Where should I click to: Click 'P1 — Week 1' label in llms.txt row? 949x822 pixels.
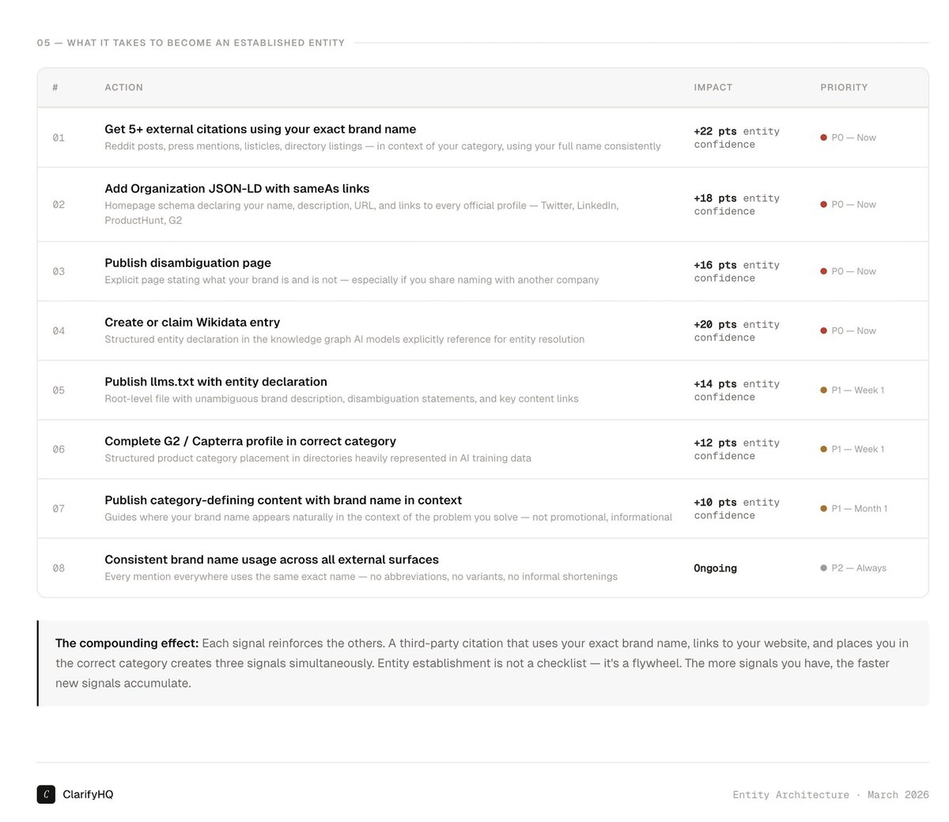857,390
